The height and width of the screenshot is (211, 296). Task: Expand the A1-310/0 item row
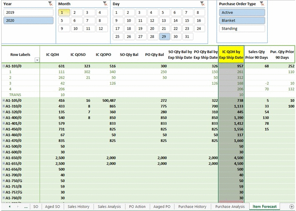[x=4, y=106]
